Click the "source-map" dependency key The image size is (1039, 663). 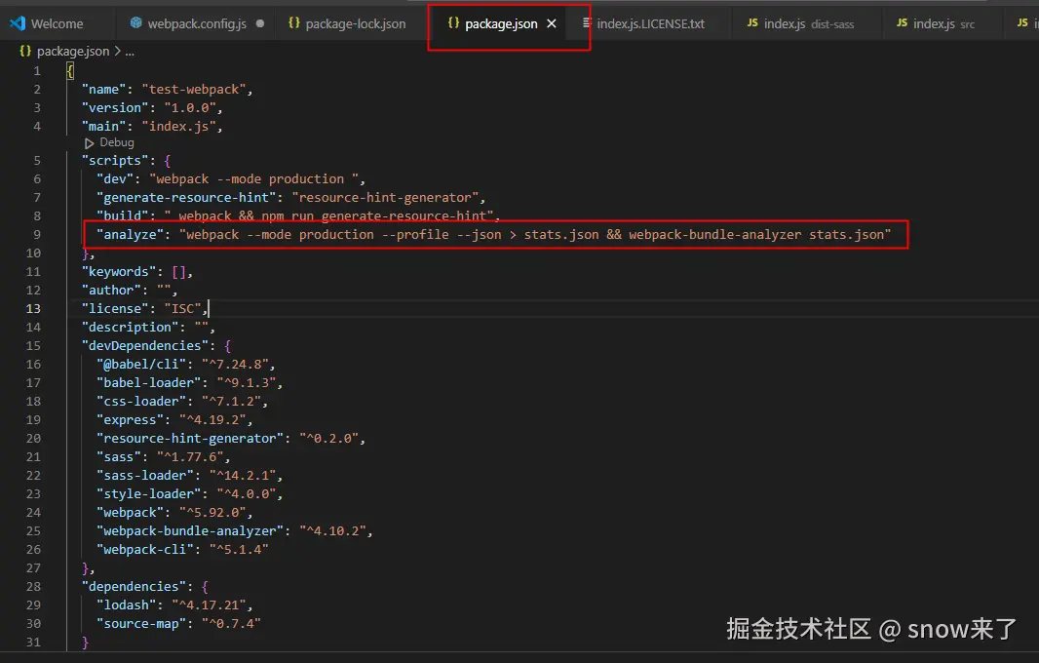coord(141,624)
